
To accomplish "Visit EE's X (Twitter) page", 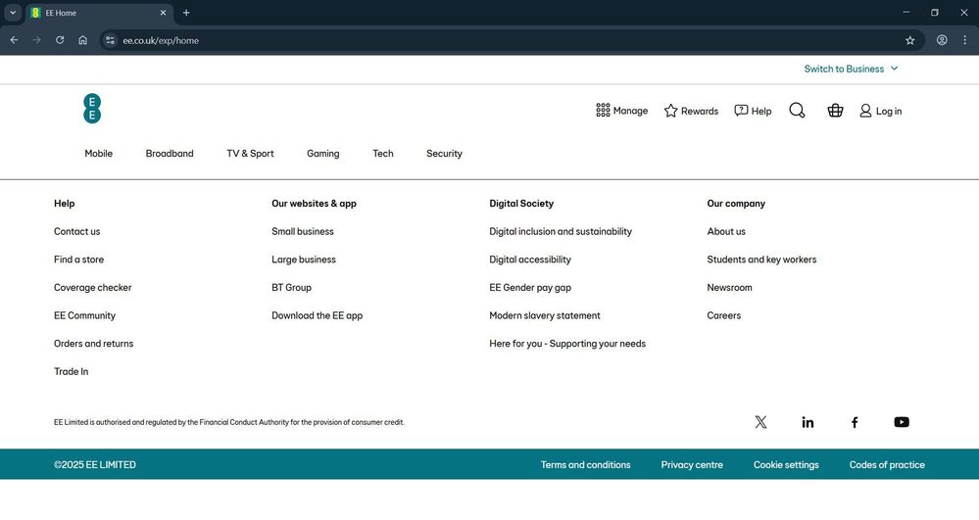I will coord(760,422).
